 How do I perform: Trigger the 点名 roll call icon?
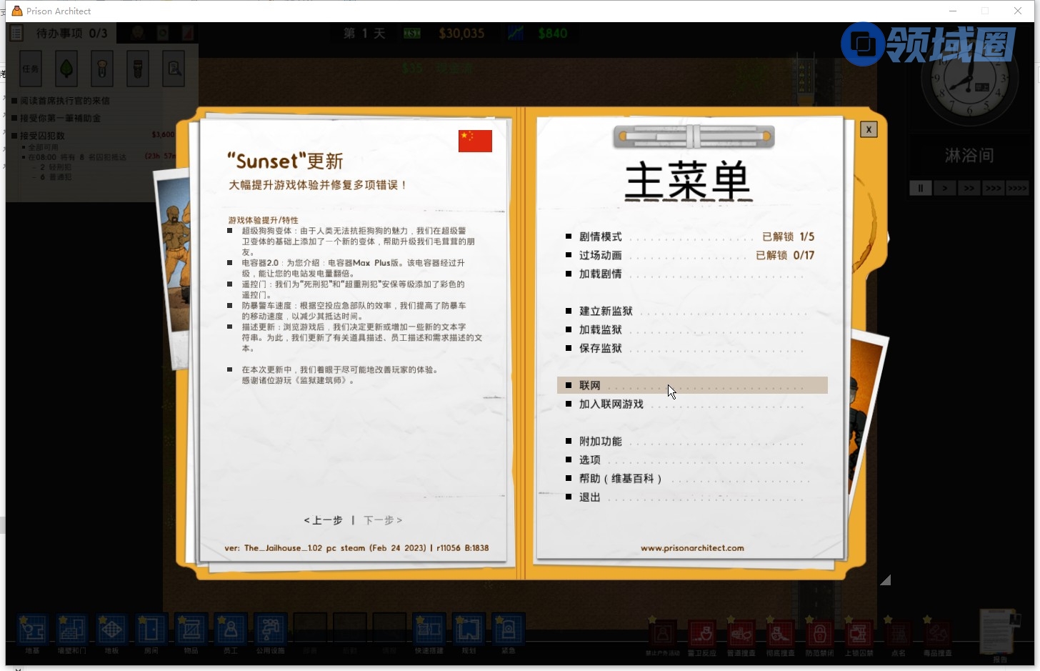click(x=898, y=633)
